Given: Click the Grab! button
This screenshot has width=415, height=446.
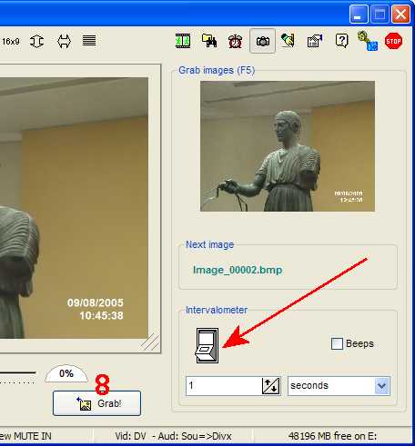Looking at the screenshot, I should click(x=96, y=403).
